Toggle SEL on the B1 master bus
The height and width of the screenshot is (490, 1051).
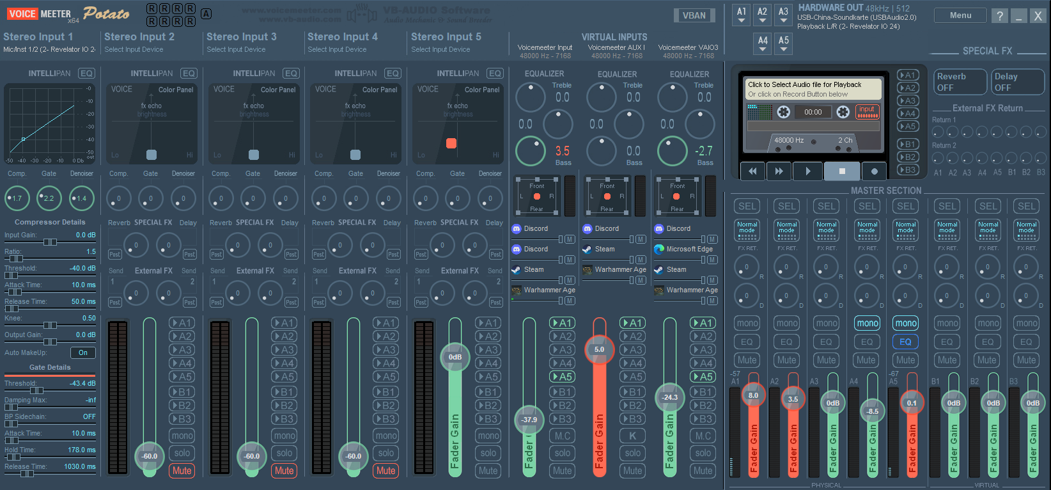pos(947,206)
